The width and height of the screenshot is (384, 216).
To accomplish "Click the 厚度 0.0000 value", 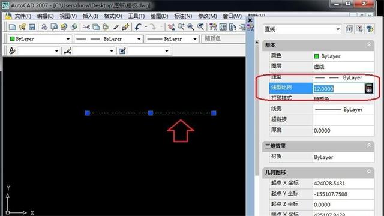I will pos(343,131).
